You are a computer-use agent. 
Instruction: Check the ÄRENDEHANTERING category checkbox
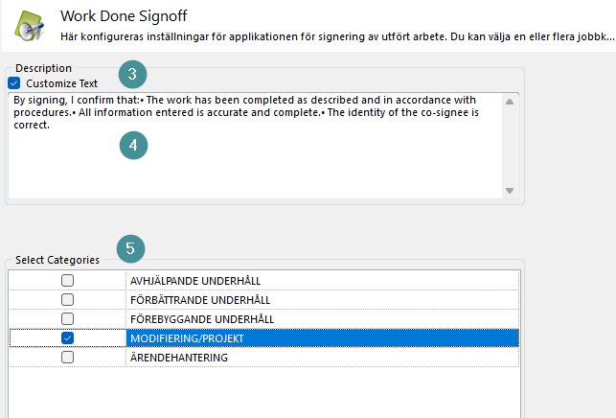[x=68, y=357]
